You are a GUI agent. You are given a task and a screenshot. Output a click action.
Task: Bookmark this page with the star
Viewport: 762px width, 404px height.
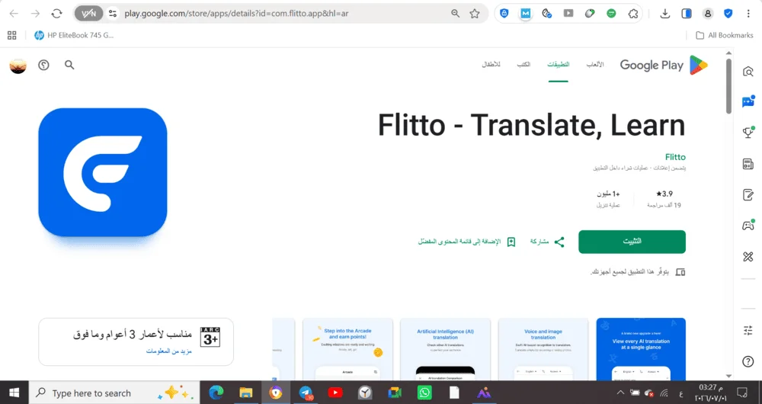pyautogui.click(x=474, y=14)
